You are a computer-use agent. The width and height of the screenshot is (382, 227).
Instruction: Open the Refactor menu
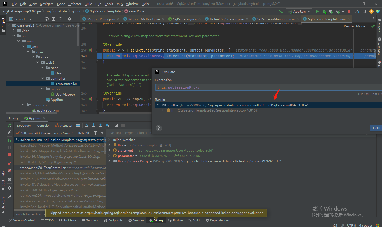[75, 4]
